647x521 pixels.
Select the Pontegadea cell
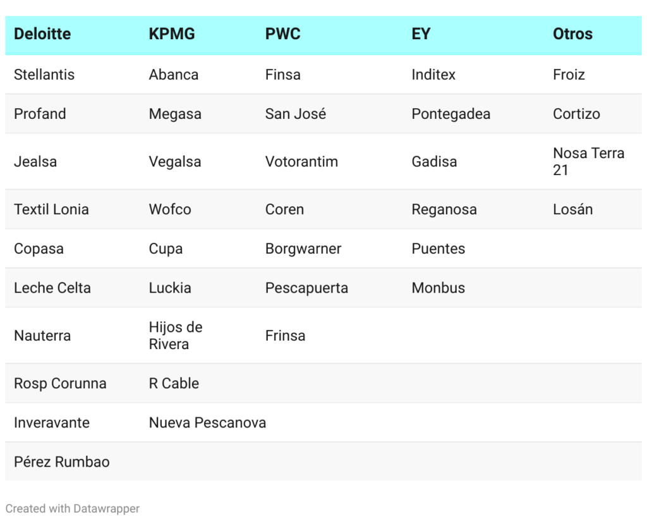pyautogui.click(x=451, y=114)
